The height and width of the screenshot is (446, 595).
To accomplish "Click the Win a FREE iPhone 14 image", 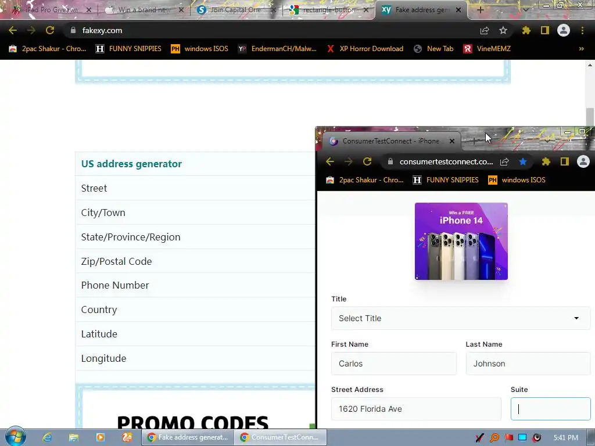I will click(x=461, y=241).
